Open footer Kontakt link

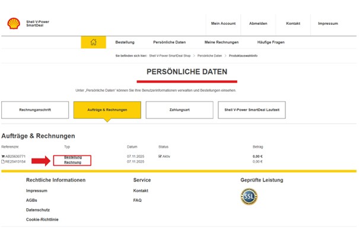tap(141, 191)
